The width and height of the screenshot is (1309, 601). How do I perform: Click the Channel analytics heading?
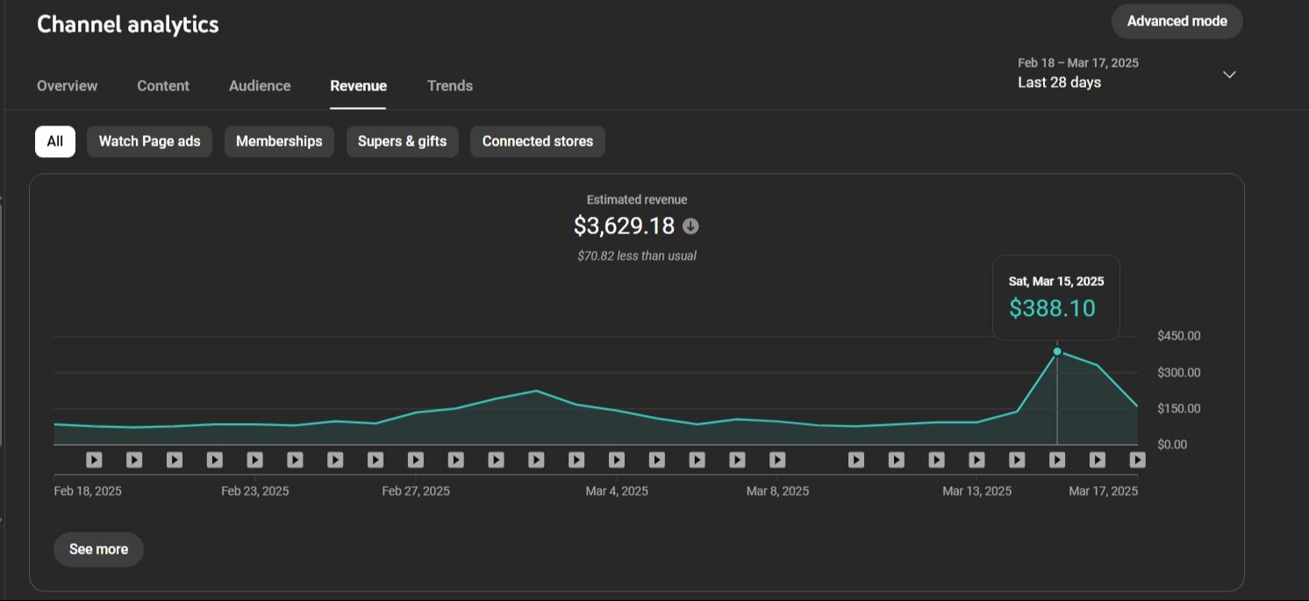pyautogui.click(x=128, y=25)
